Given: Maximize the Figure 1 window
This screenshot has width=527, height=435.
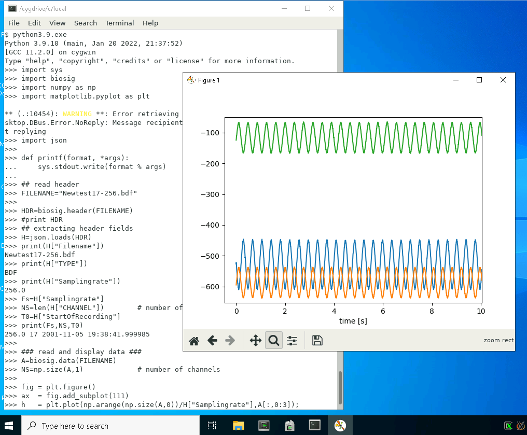Looking at the screenshot, I should click(x=479, y=80).
